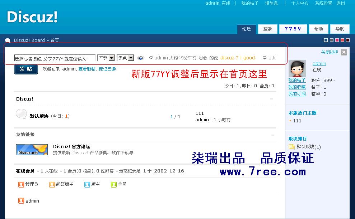
Task: Click the Discuz! logo
Action: (32, 17)
